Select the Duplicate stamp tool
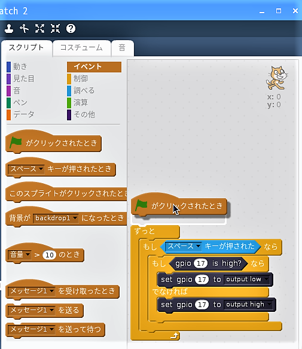The width and height of the screenshot is (302, 349). 9,29
